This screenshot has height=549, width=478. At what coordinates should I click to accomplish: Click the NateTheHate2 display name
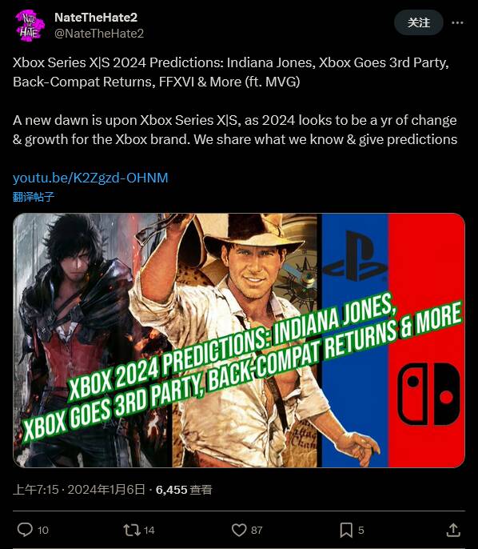tap(96, 17)
